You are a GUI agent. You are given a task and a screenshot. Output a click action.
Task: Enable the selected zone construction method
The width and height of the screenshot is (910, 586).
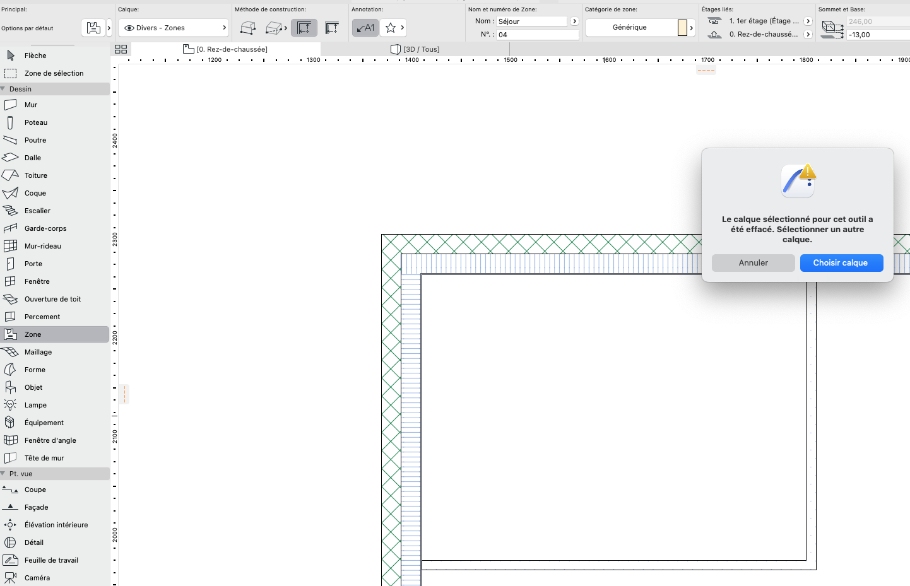click(304, 28)
